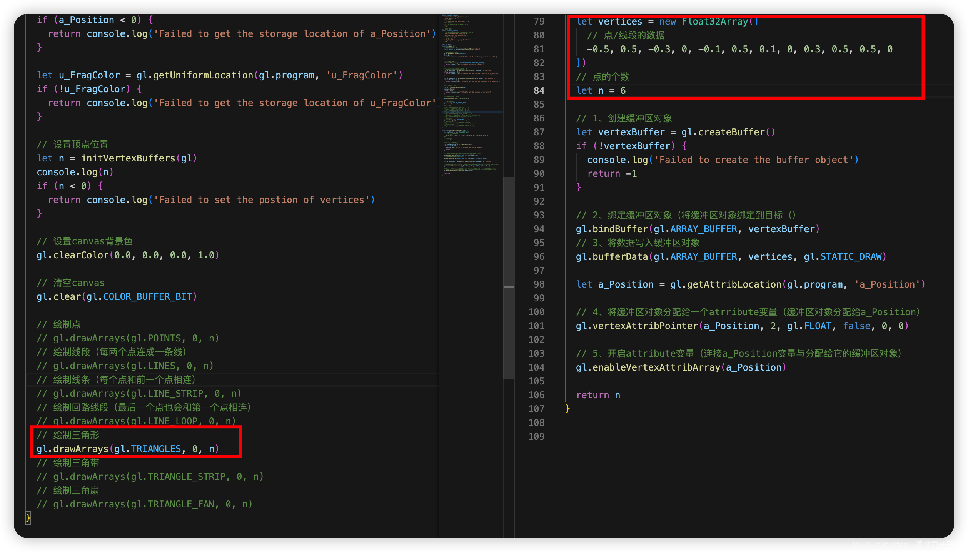Click gl.enableVertexAttribArray(a_Position) line
The image size is (968, 552).
click(x=681, y=367)
